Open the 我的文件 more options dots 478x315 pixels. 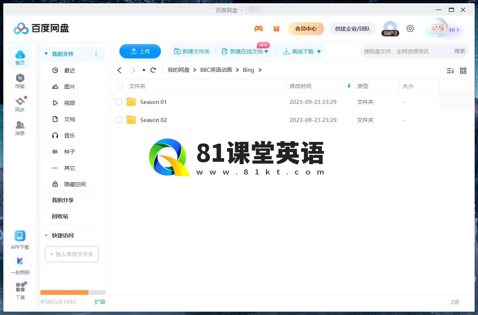tap(96, 54)
